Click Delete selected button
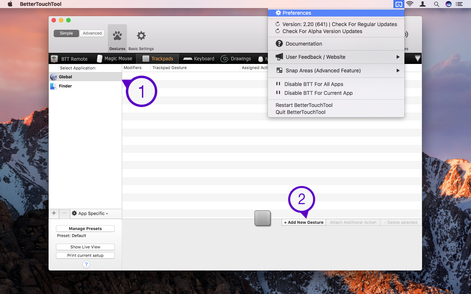Viewport: 471px width, 294px height. (401, 222)
